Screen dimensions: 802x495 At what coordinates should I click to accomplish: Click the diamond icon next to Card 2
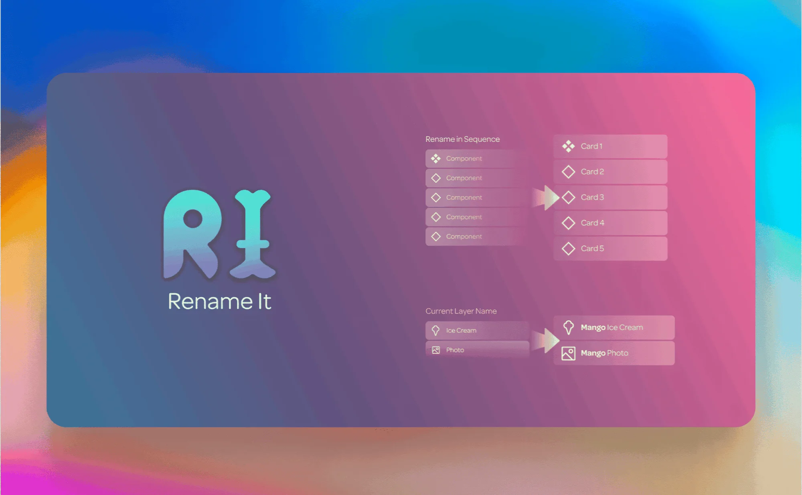tap(568, 172)
